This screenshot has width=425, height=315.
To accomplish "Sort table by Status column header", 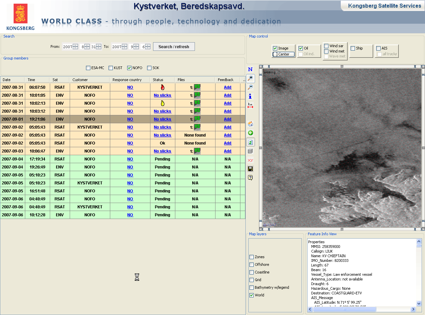I will [x=162, y=80].
